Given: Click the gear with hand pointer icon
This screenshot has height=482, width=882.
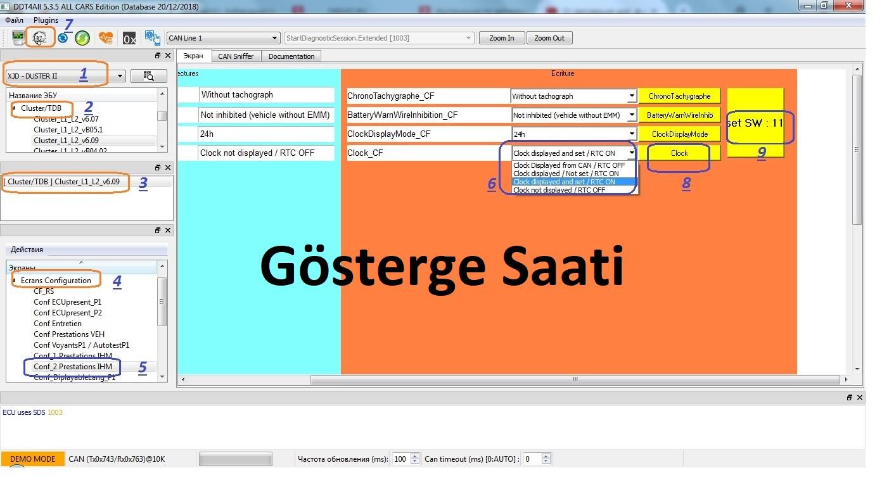Looking at the screenshot, I should pos(152,38).
